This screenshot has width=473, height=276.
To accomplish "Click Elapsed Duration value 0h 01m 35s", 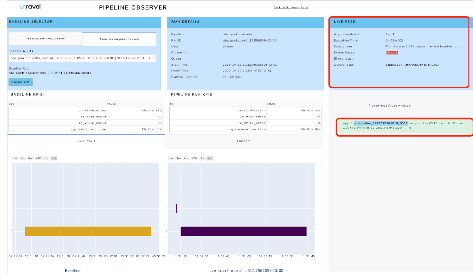I will [231, 77].
